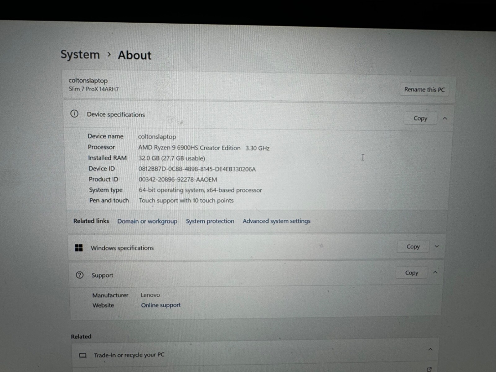This screenshot has height=372, width=496.
Task: Click the Device name value coltonslaptop
Action: point(157,137)
